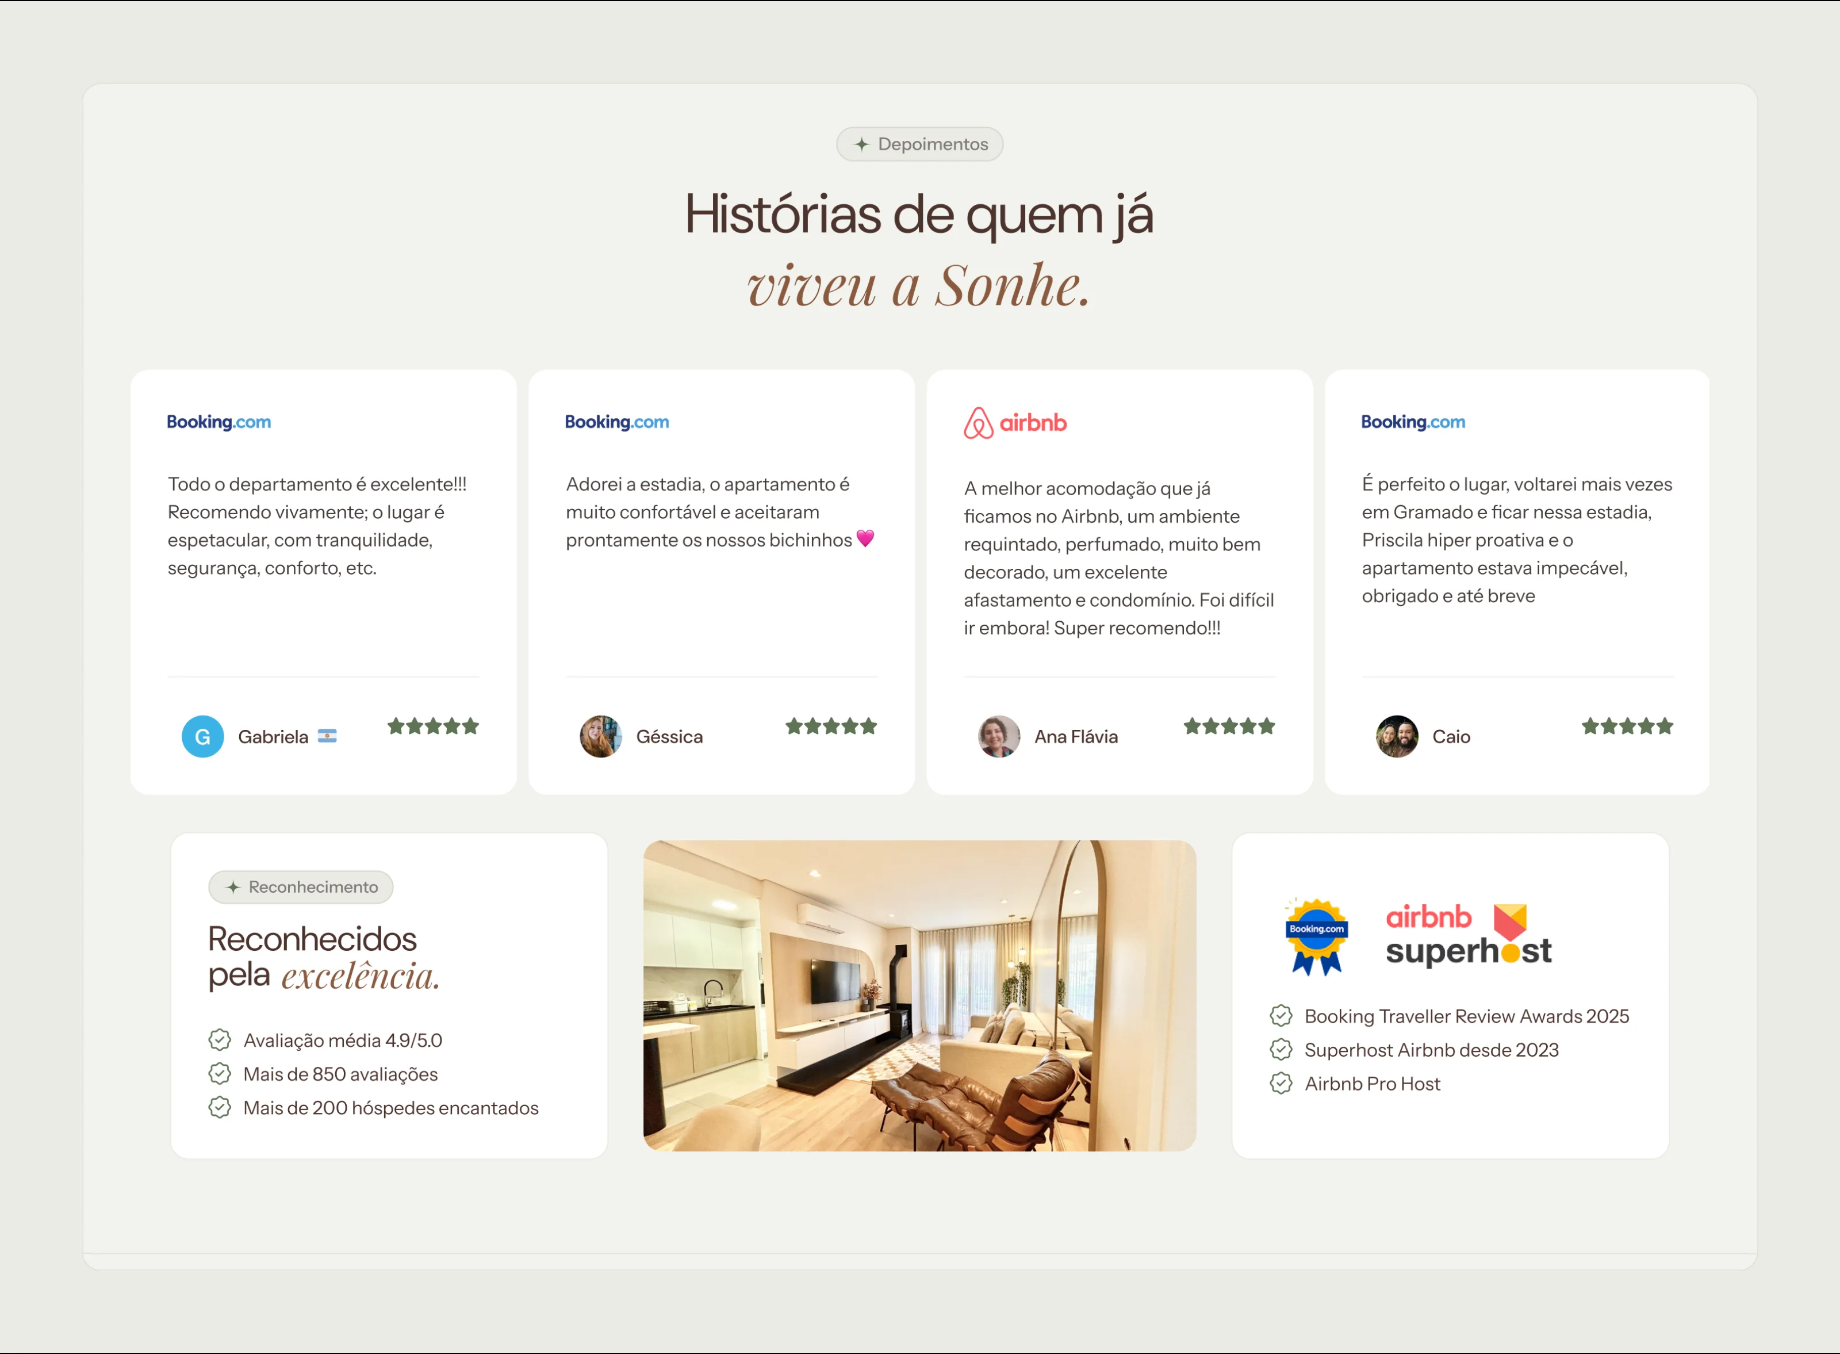This screenshot has height=1354, width=1840.
Task: Click the star rating on Gabriela's review
Action: coord(434,726)
